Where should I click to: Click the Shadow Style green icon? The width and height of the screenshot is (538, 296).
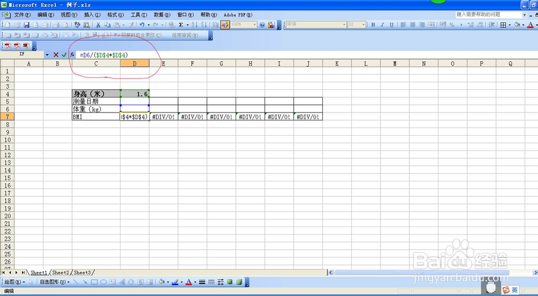[x=230, y=282]
